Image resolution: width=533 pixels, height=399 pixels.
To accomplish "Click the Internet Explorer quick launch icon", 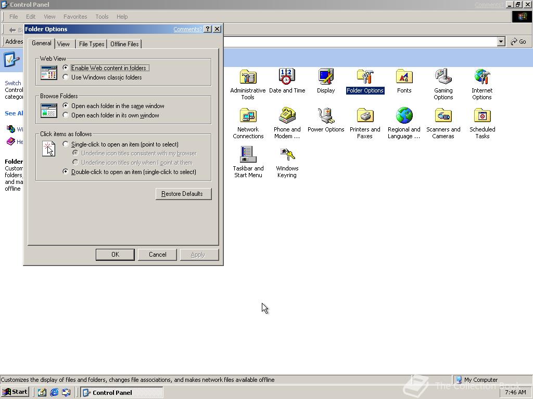I will tap(54, 392).
